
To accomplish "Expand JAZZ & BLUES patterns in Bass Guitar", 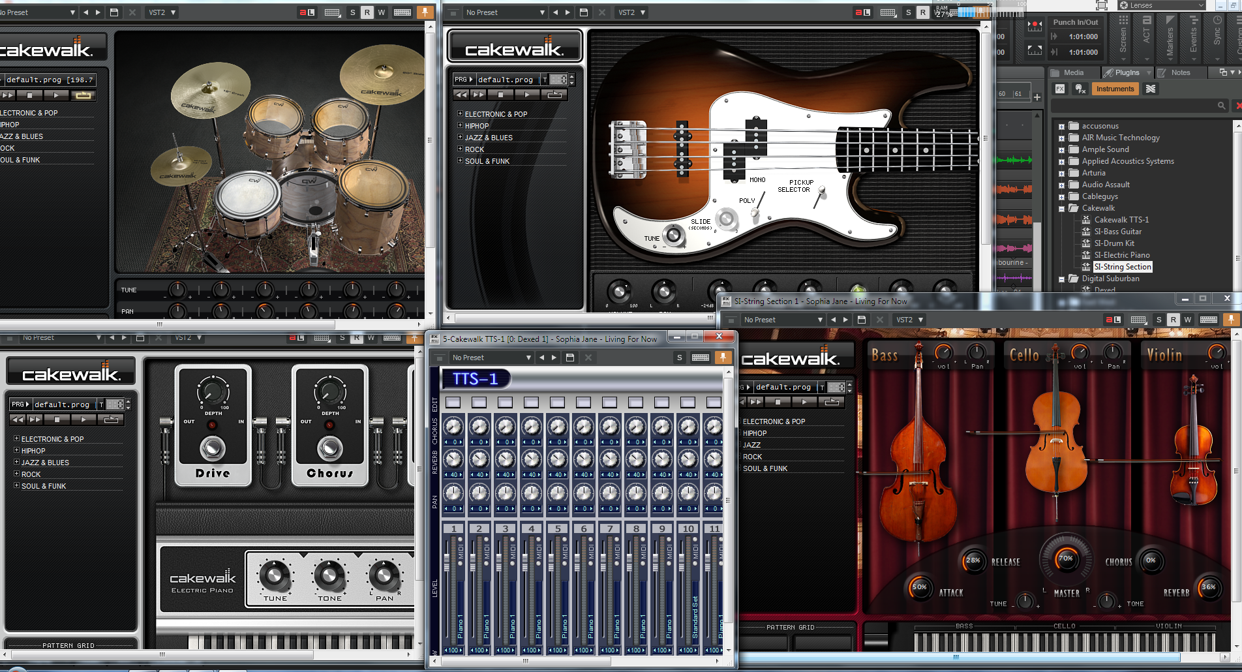I will point(460,137).
